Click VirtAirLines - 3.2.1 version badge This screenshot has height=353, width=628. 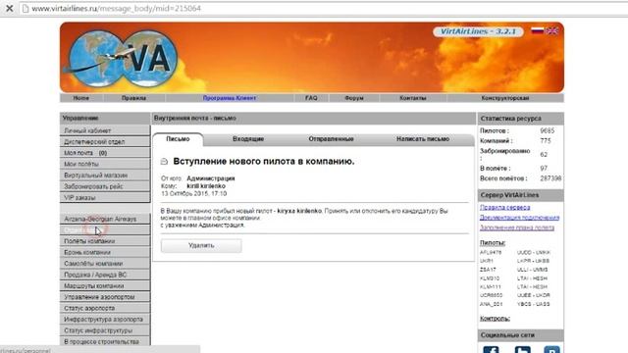point(478,31)
